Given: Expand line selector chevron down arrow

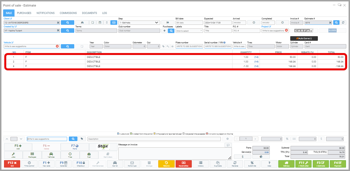Looking at the screenshot, I should [21, 139].
